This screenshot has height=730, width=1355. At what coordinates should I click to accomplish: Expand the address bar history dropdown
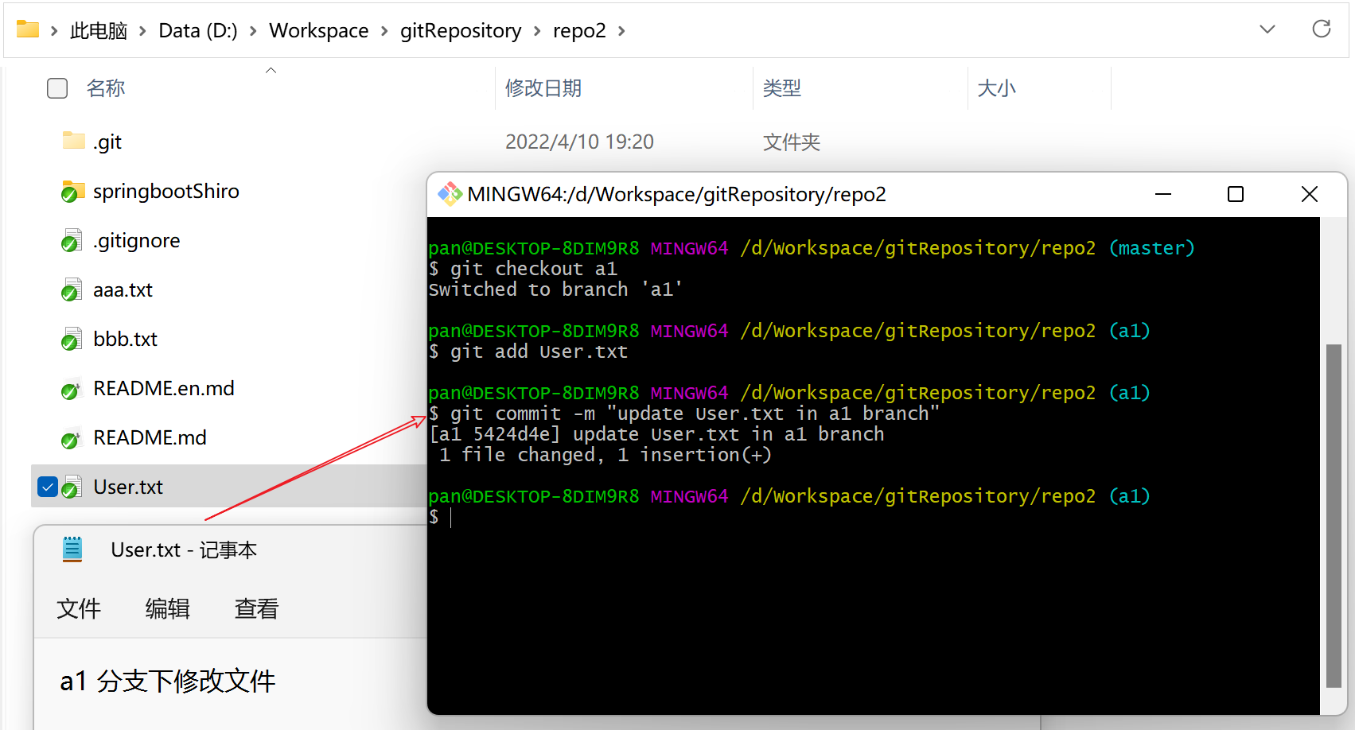pyautogui.click(x=1267, y=29)
